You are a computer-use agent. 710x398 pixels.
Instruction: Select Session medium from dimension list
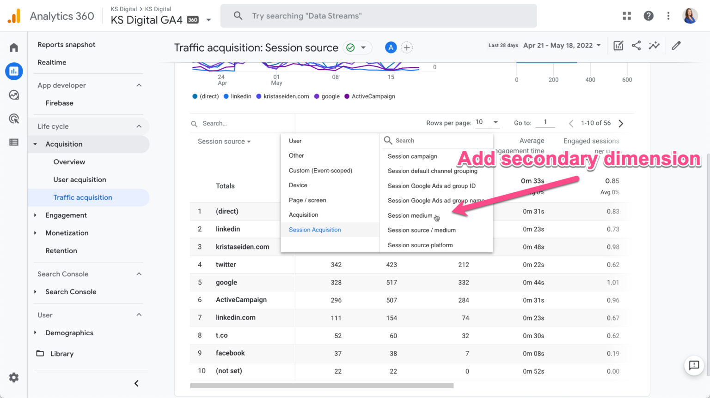click(410, 215)
